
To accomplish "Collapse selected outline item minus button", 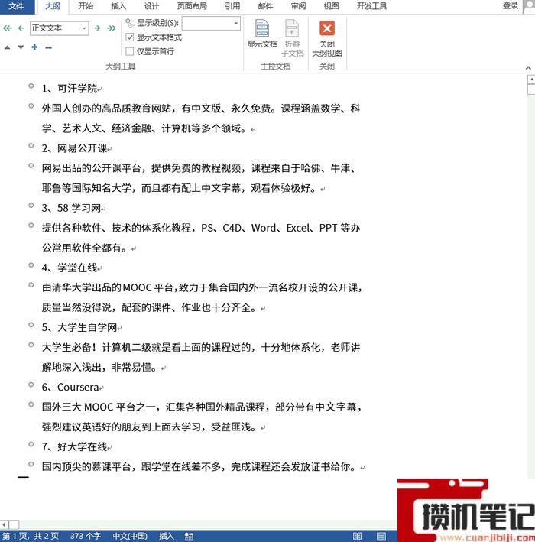I will click(x=48, y=47).
